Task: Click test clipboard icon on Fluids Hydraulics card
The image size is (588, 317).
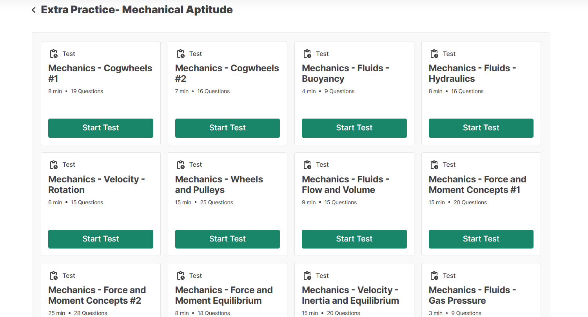Action: 434,54
